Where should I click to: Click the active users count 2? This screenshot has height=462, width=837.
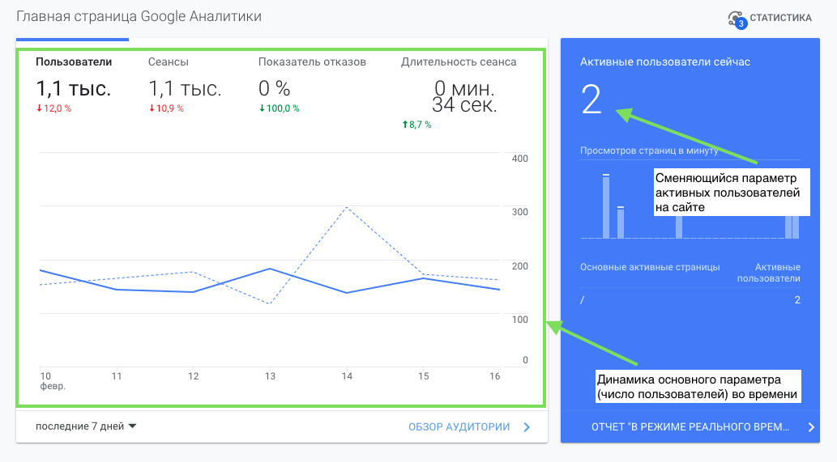[591, 100]
